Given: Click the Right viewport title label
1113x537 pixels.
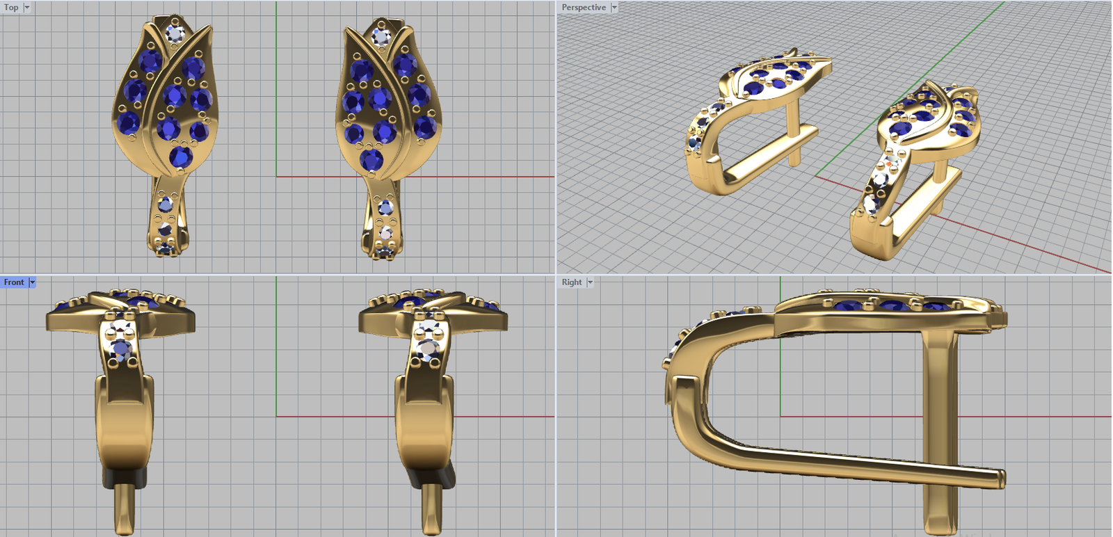Looking at the screenshot, I should click(x=571, y=282).
